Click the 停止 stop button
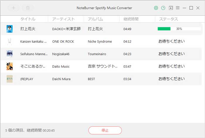The image size is (205, 138). pos(105,130)
